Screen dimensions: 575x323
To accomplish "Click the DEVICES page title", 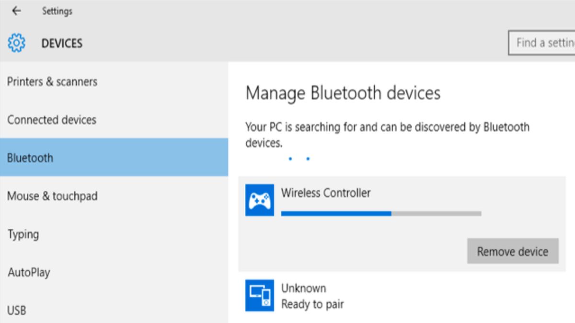I will click(62, 43).
